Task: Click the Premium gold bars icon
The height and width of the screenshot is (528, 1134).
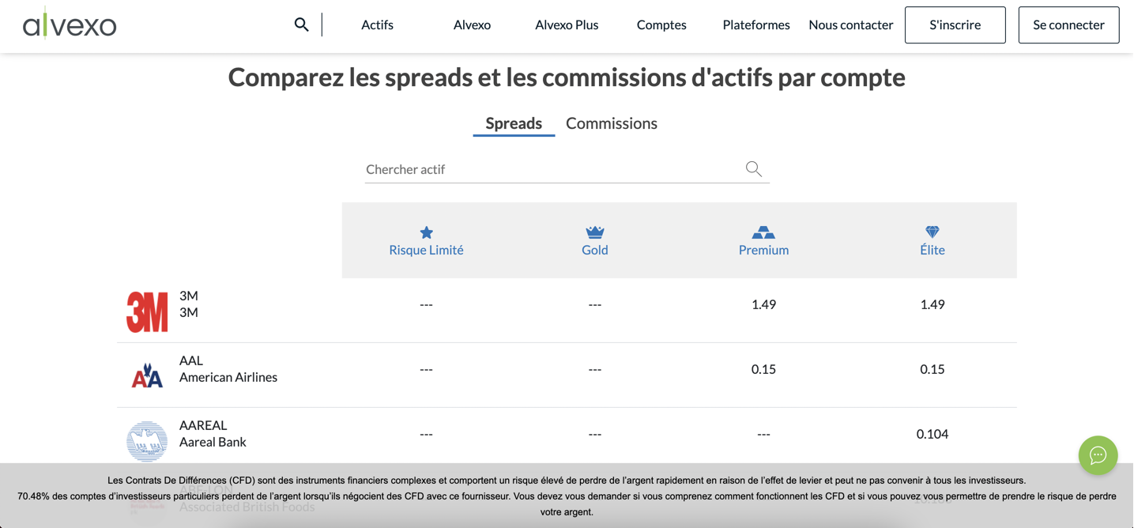Action: click(763, 232)
